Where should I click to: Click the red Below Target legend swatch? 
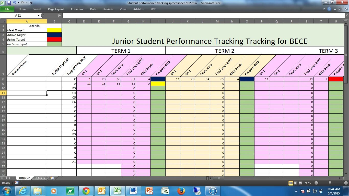click(54, 40)
